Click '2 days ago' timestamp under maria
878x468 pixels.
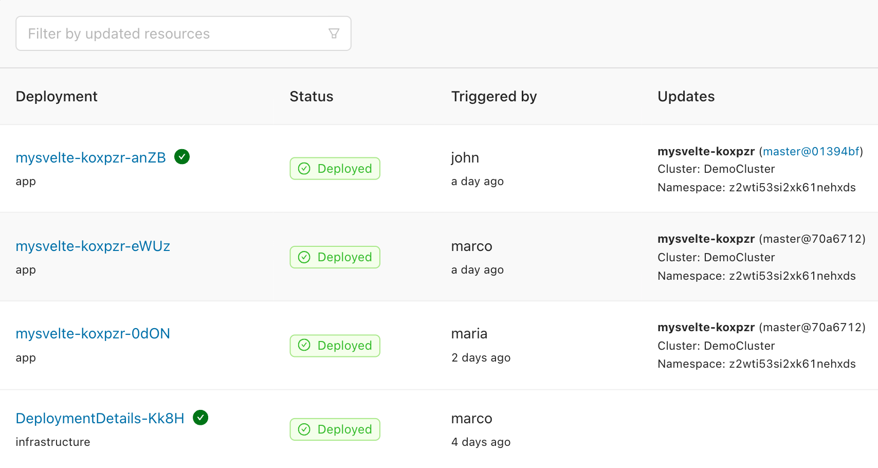click(x=481, y=357)
